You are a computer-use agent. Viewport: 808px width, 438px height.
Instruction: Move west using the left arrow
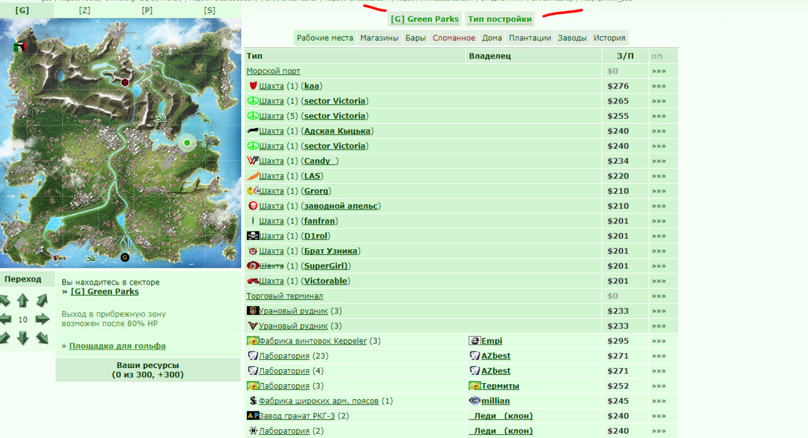[x=5, y=319]
